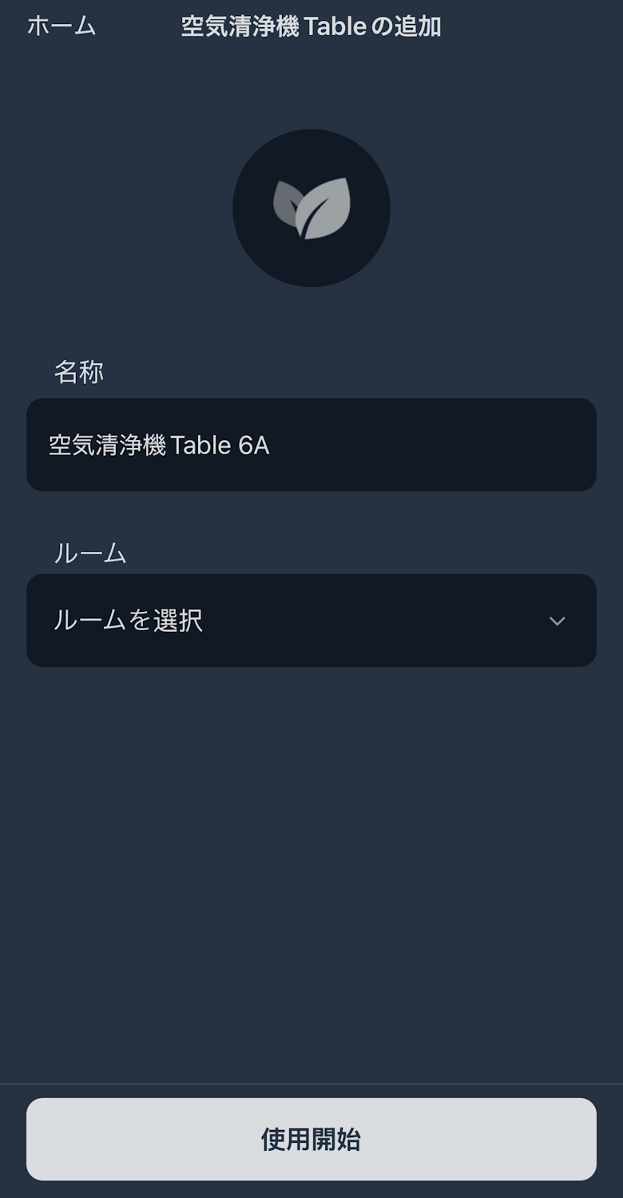
Task: Expand the room chevron arrow
Action: click(x=557, y=621)
